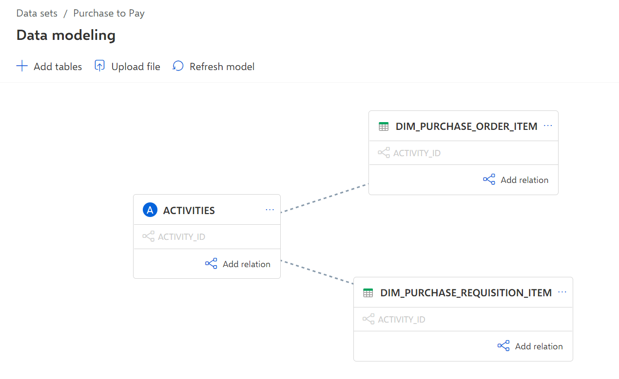Click the Add tables button label
Image resolution: width=619 pixels, height=379 pixels.
coord(58,67)
